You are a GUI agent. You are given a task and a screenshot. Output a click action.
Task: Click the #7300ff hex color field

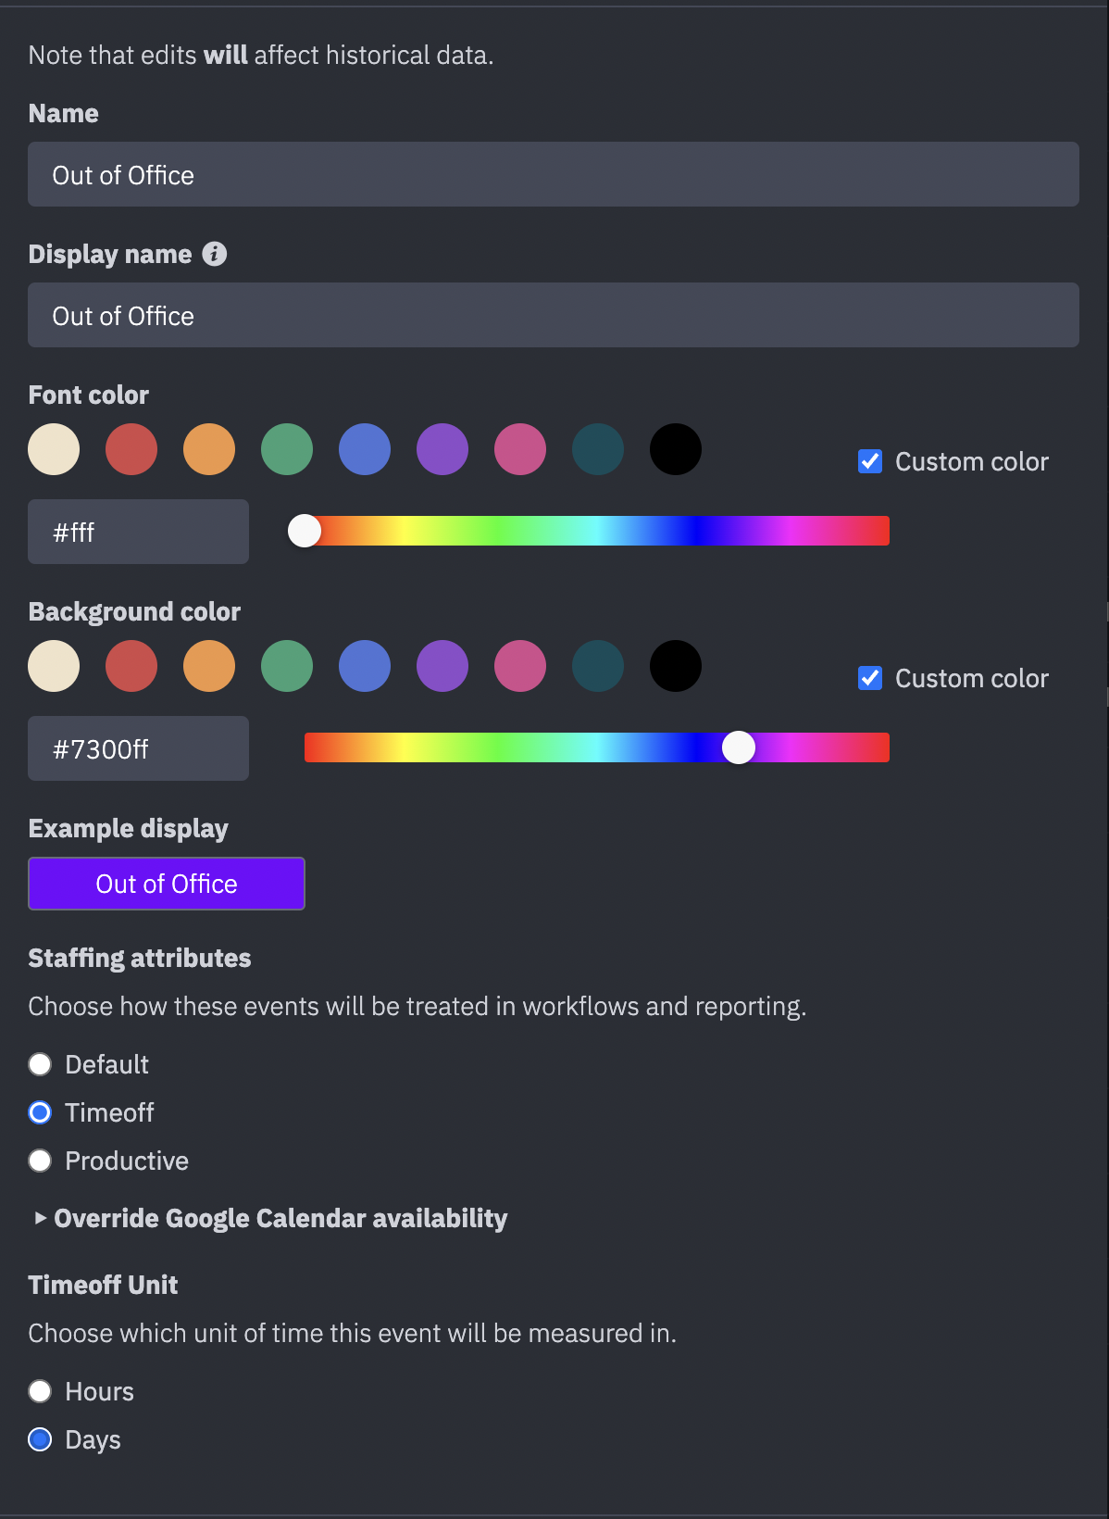[x=138, y=748]
